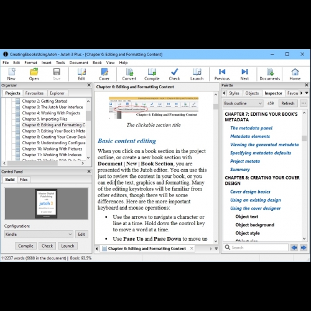Click the Convert toolbar icon
311x311 pixels.
point(129,74)
